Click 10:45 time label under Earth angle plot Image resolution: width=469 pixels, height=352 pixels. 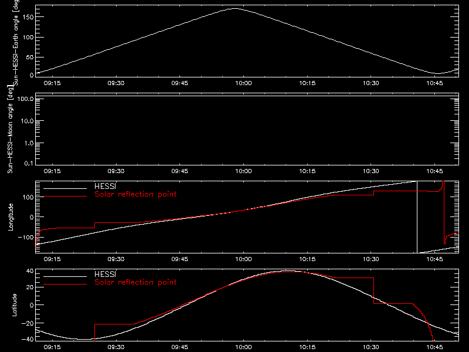tap(434, 83)
